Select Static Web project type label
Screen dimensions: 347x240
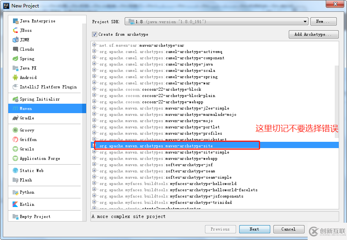click(x=31, y=170)
